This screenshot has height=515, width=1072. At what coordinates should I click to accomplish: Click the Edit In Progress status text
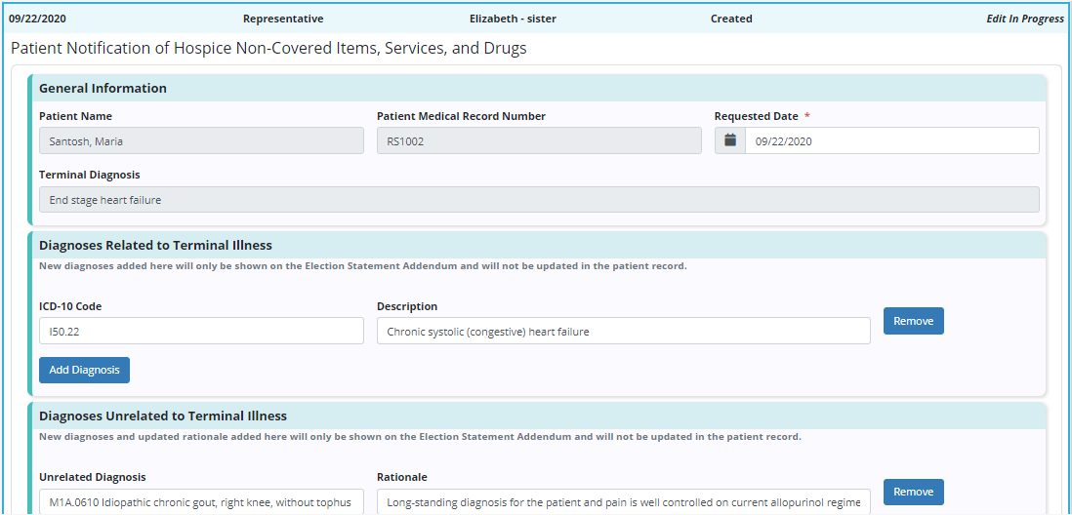(x=1024, y=19)
